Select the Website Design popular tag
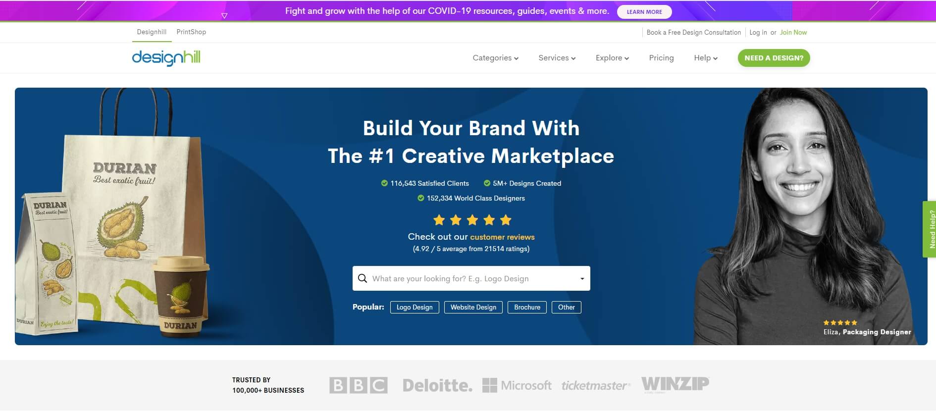936x416 pixels. (x=473, y=307)
